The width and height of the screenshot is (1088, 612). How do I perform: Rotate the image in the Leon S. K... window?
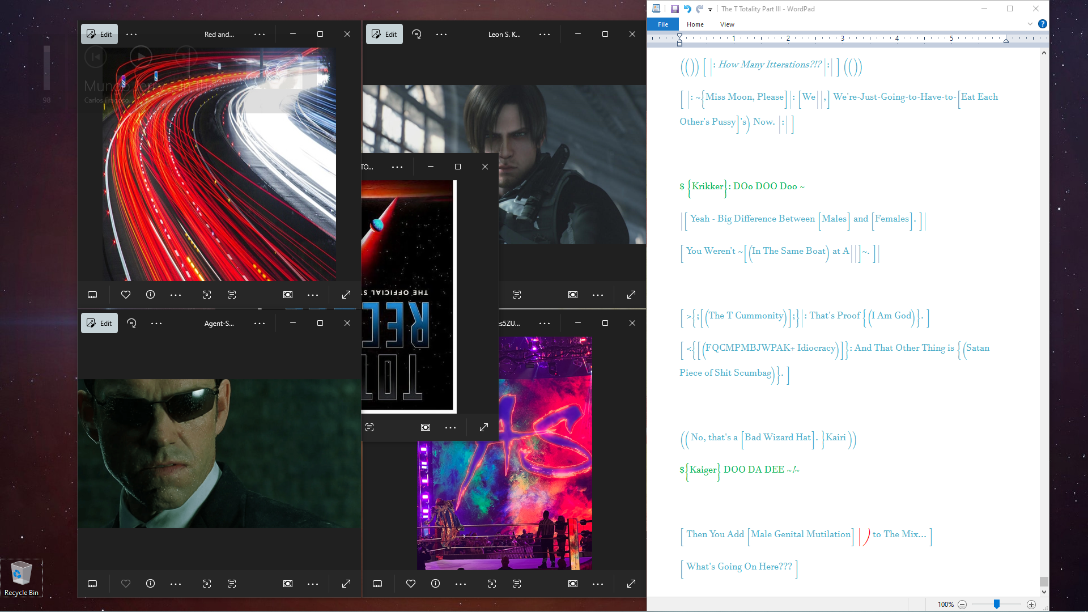416,34
